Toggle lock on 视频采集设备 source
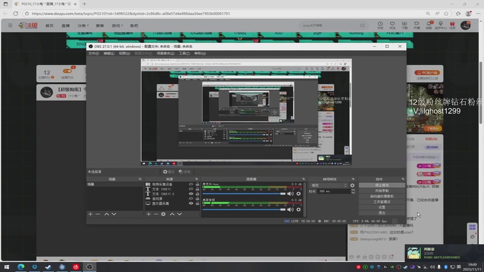Image resolution: width=484 pixels, height=272 pixels. click(197, 184)
